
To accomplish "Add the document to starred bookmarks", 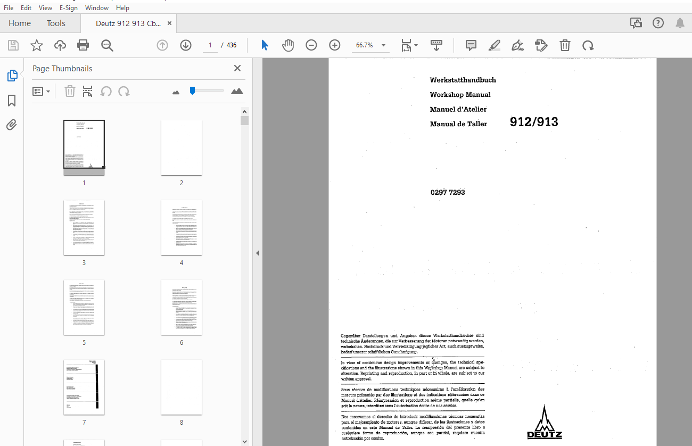I will coord(36,45).
